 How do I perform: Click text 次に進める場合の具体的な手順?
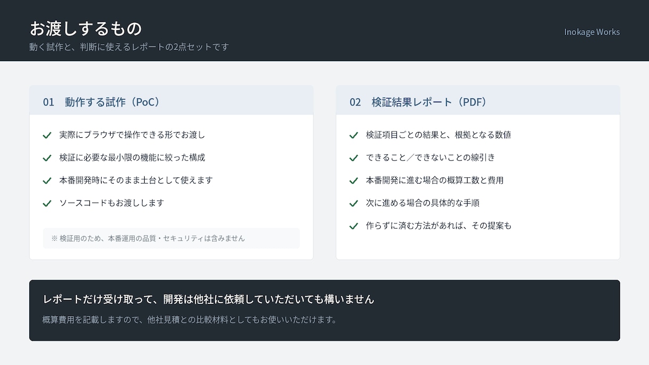(423, 203)
